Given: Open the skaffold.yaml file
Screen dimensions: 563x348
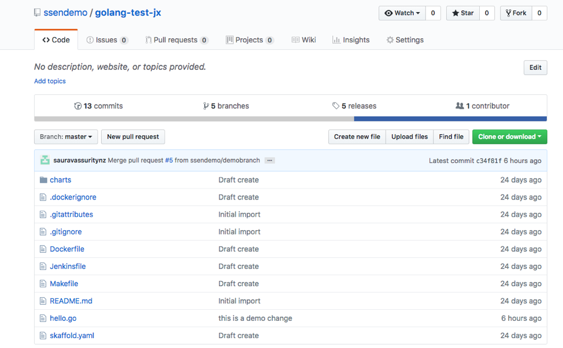Looking at the screenshot, I should tap(72, 335).
